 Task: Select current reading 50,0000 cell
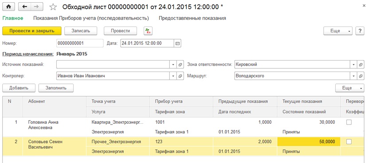pyautogui.click(x=309, y=141)
